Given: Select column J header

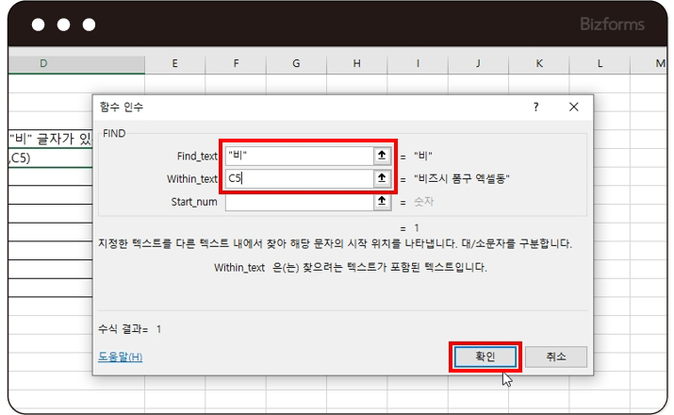Looking at the screenshot, I should pos(478,63).
